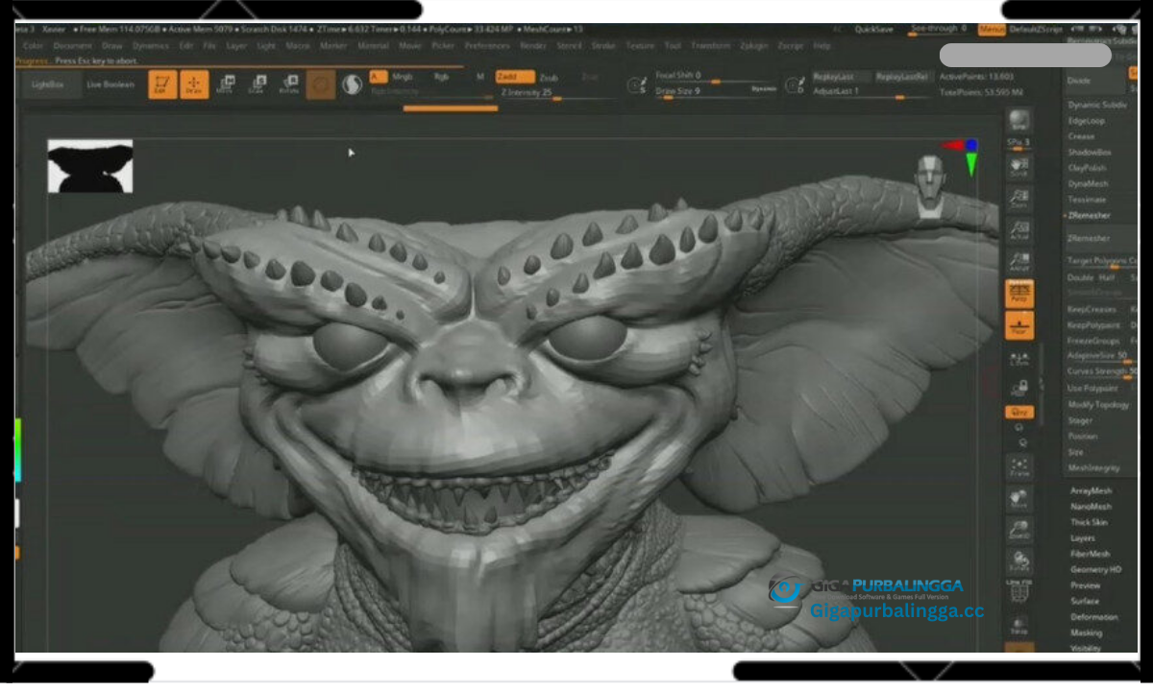The image size is (1153, 691).
Task: Toggle the Zsub mode
Action: coord(549,77)
